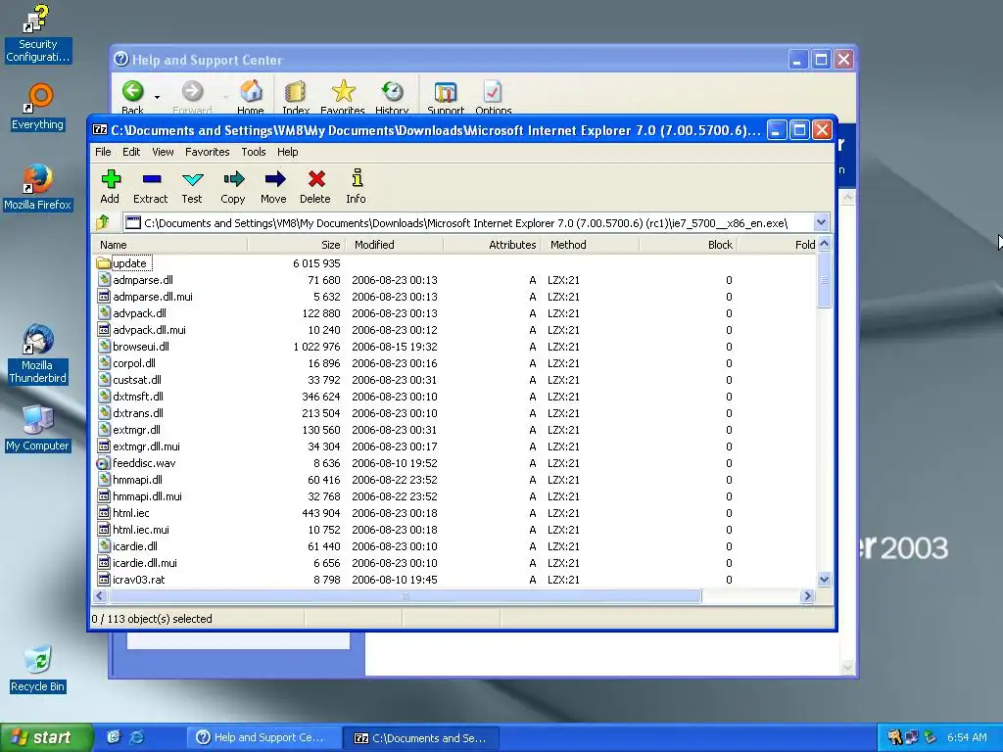Click Index icon in Help and Support Center
The height and width of the screenshot is (752, 1003).
[x=296, y=91]
